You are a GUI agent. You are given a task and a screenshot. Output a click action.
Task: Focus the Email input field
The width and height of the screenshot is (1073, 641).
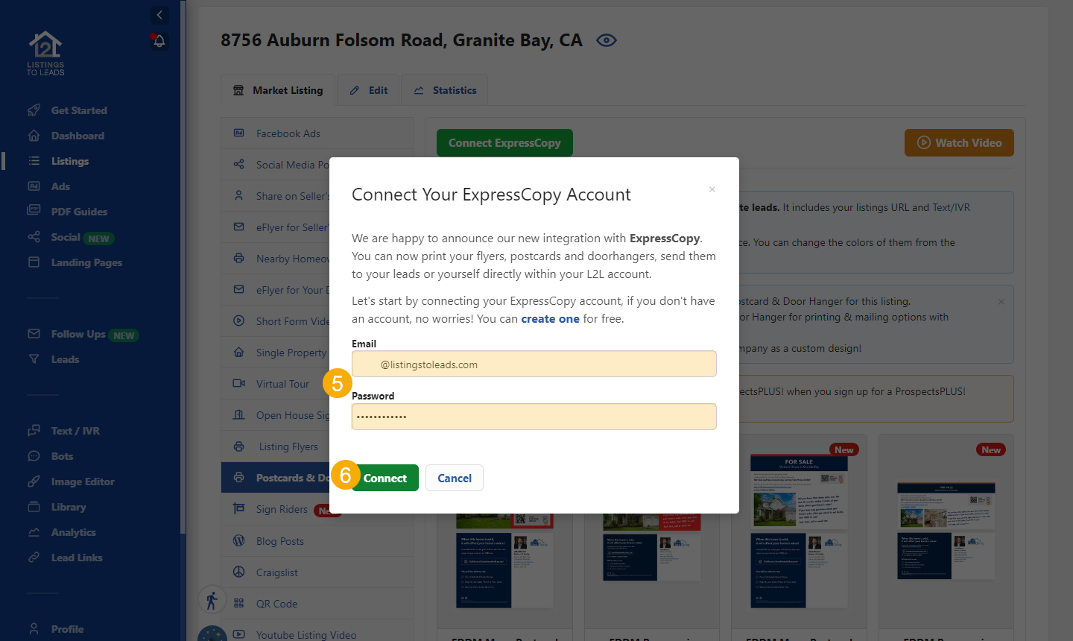tap(534, 364)
